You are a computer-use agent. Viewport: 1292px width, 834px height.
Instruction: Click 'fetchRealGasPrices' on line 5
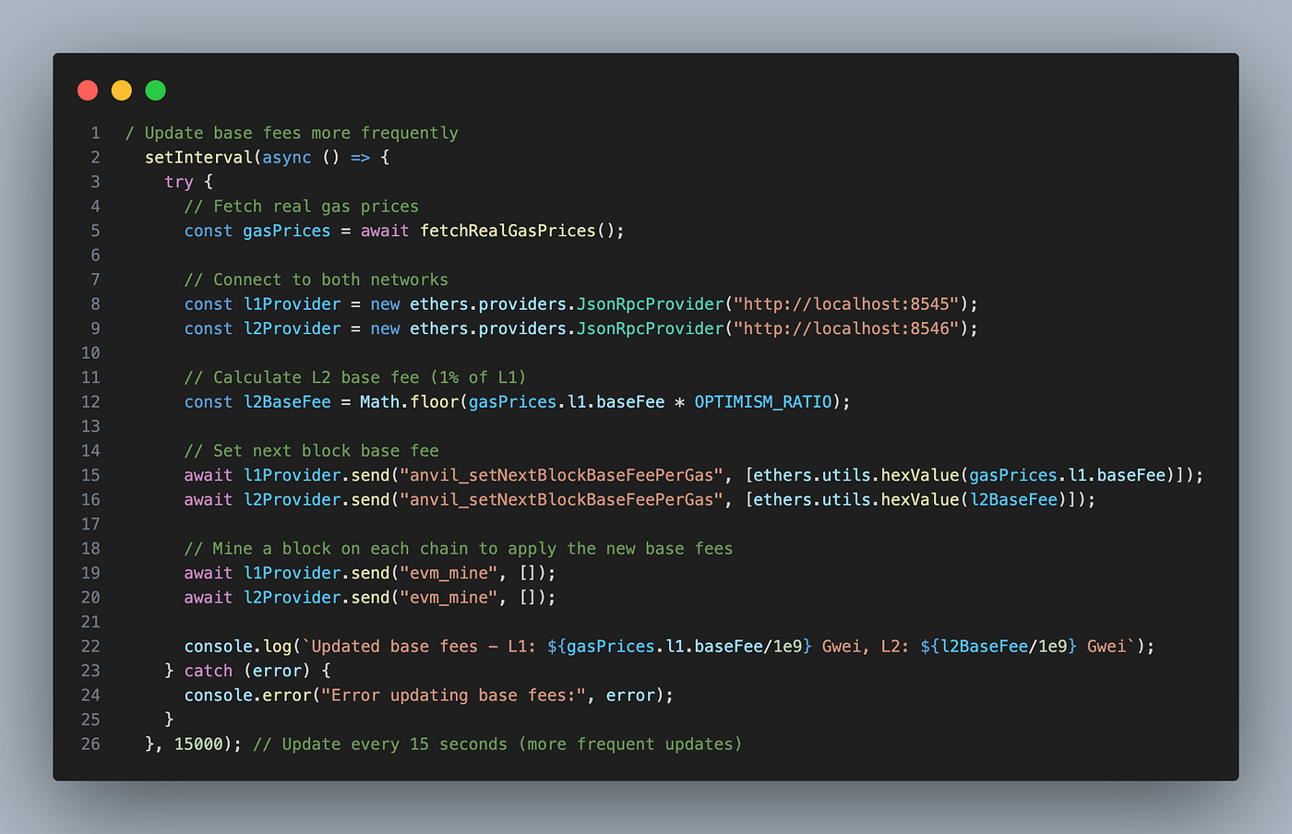coord(508,231)
